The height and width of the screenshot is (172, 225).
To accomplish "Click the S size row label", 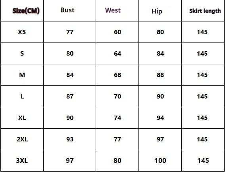I will (22, 54).
